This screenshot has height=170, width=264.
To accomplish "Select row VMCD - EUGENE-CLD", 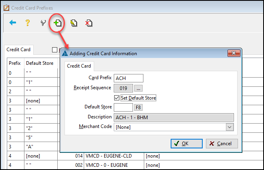I will [x=135, y=156].
